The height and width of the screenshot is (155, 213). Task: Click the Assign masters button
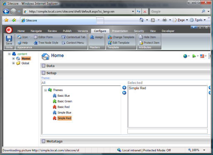click(97, 37)
